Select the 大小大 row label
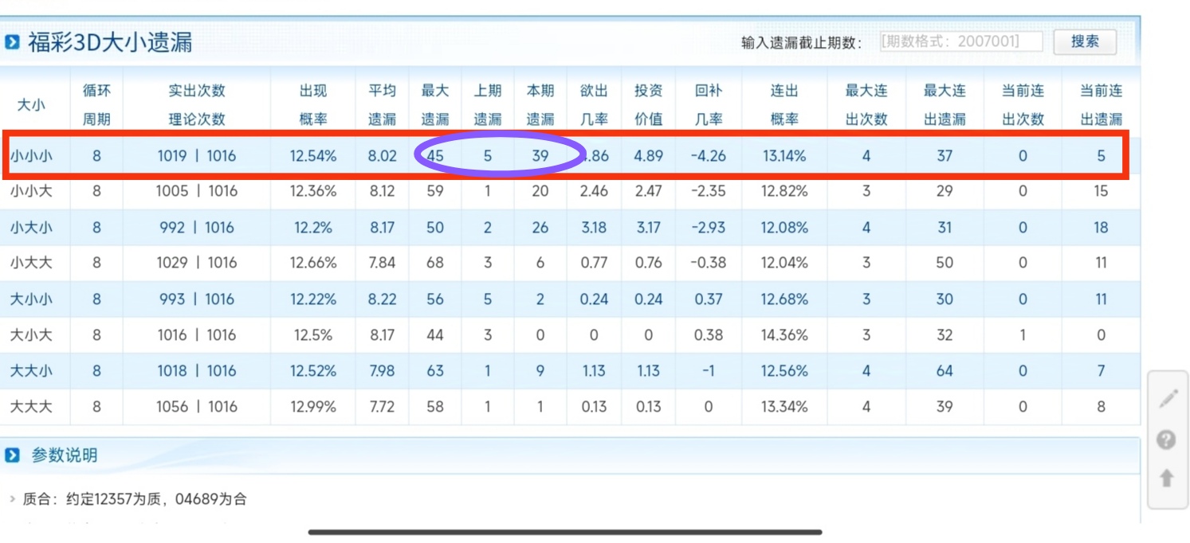Viewport: 1190px width, 543px height. coord(30,335)
